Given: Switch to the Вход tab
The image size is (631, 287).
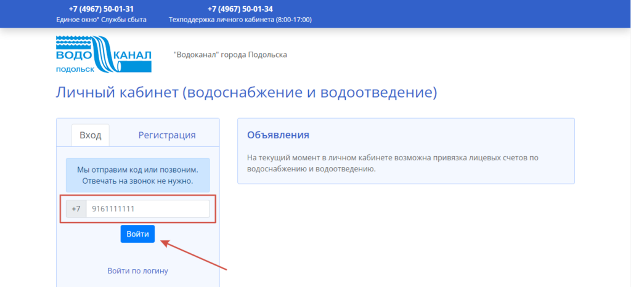Looking at the screenshot, I should coord(91,135).
